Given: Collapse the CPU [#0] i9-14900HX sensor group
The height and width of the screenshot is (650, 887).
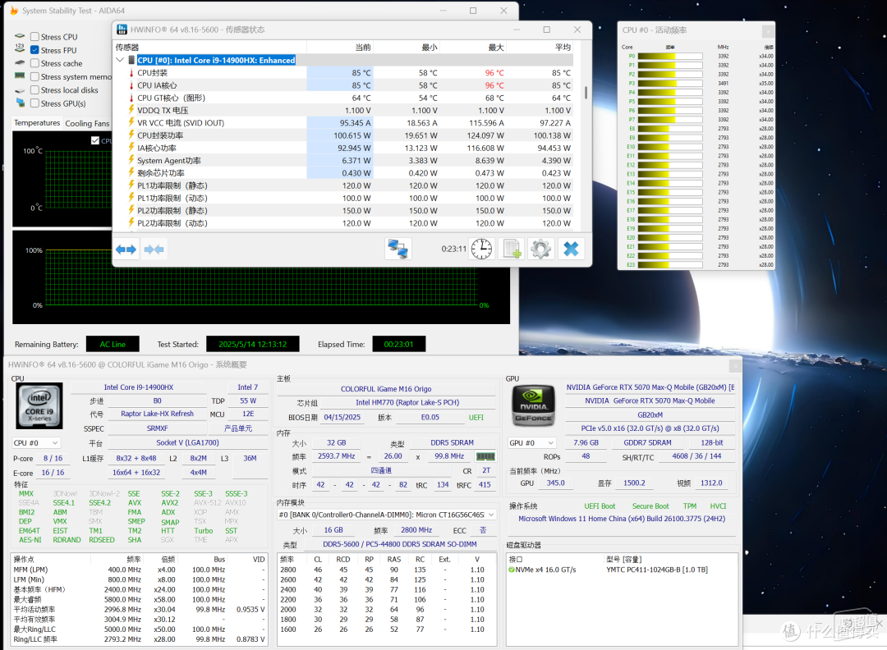Looking at the screenshot, I should [x=120, y=60].
